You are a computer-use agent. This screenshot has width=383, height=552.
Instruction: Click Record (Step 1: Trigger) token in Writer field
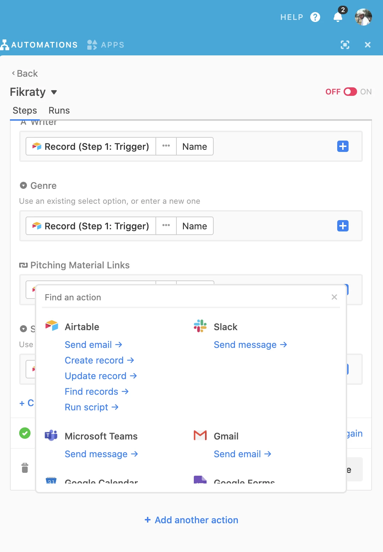[91, 147]
